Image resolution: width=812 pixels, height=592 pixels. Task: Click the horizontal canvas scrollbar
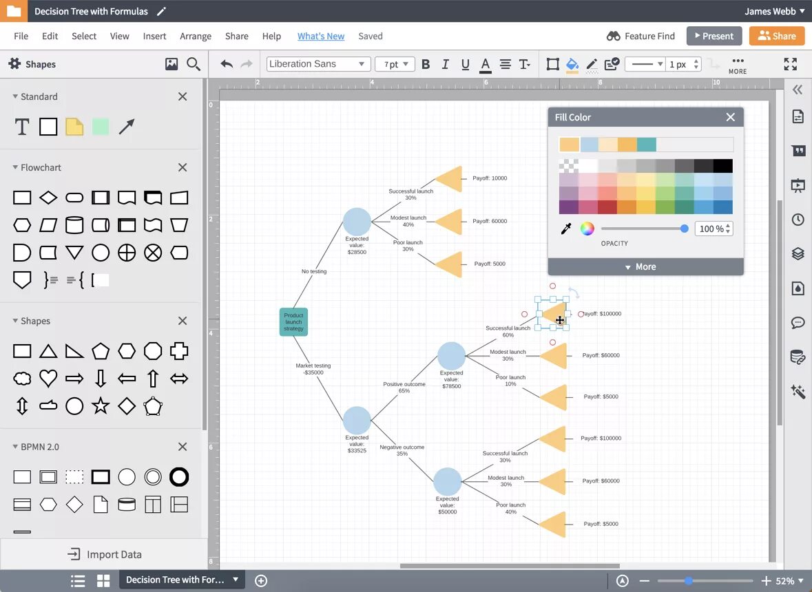(x=510, y=566)
